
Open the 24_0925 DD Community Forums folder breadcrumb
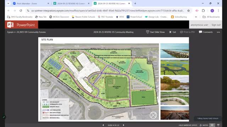(x=31, y=32)
